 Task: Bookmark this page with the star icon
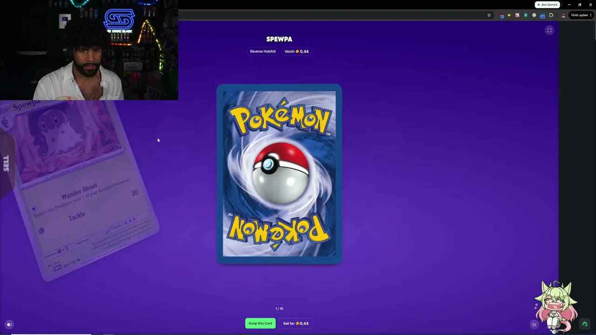[x=489, y=15]
